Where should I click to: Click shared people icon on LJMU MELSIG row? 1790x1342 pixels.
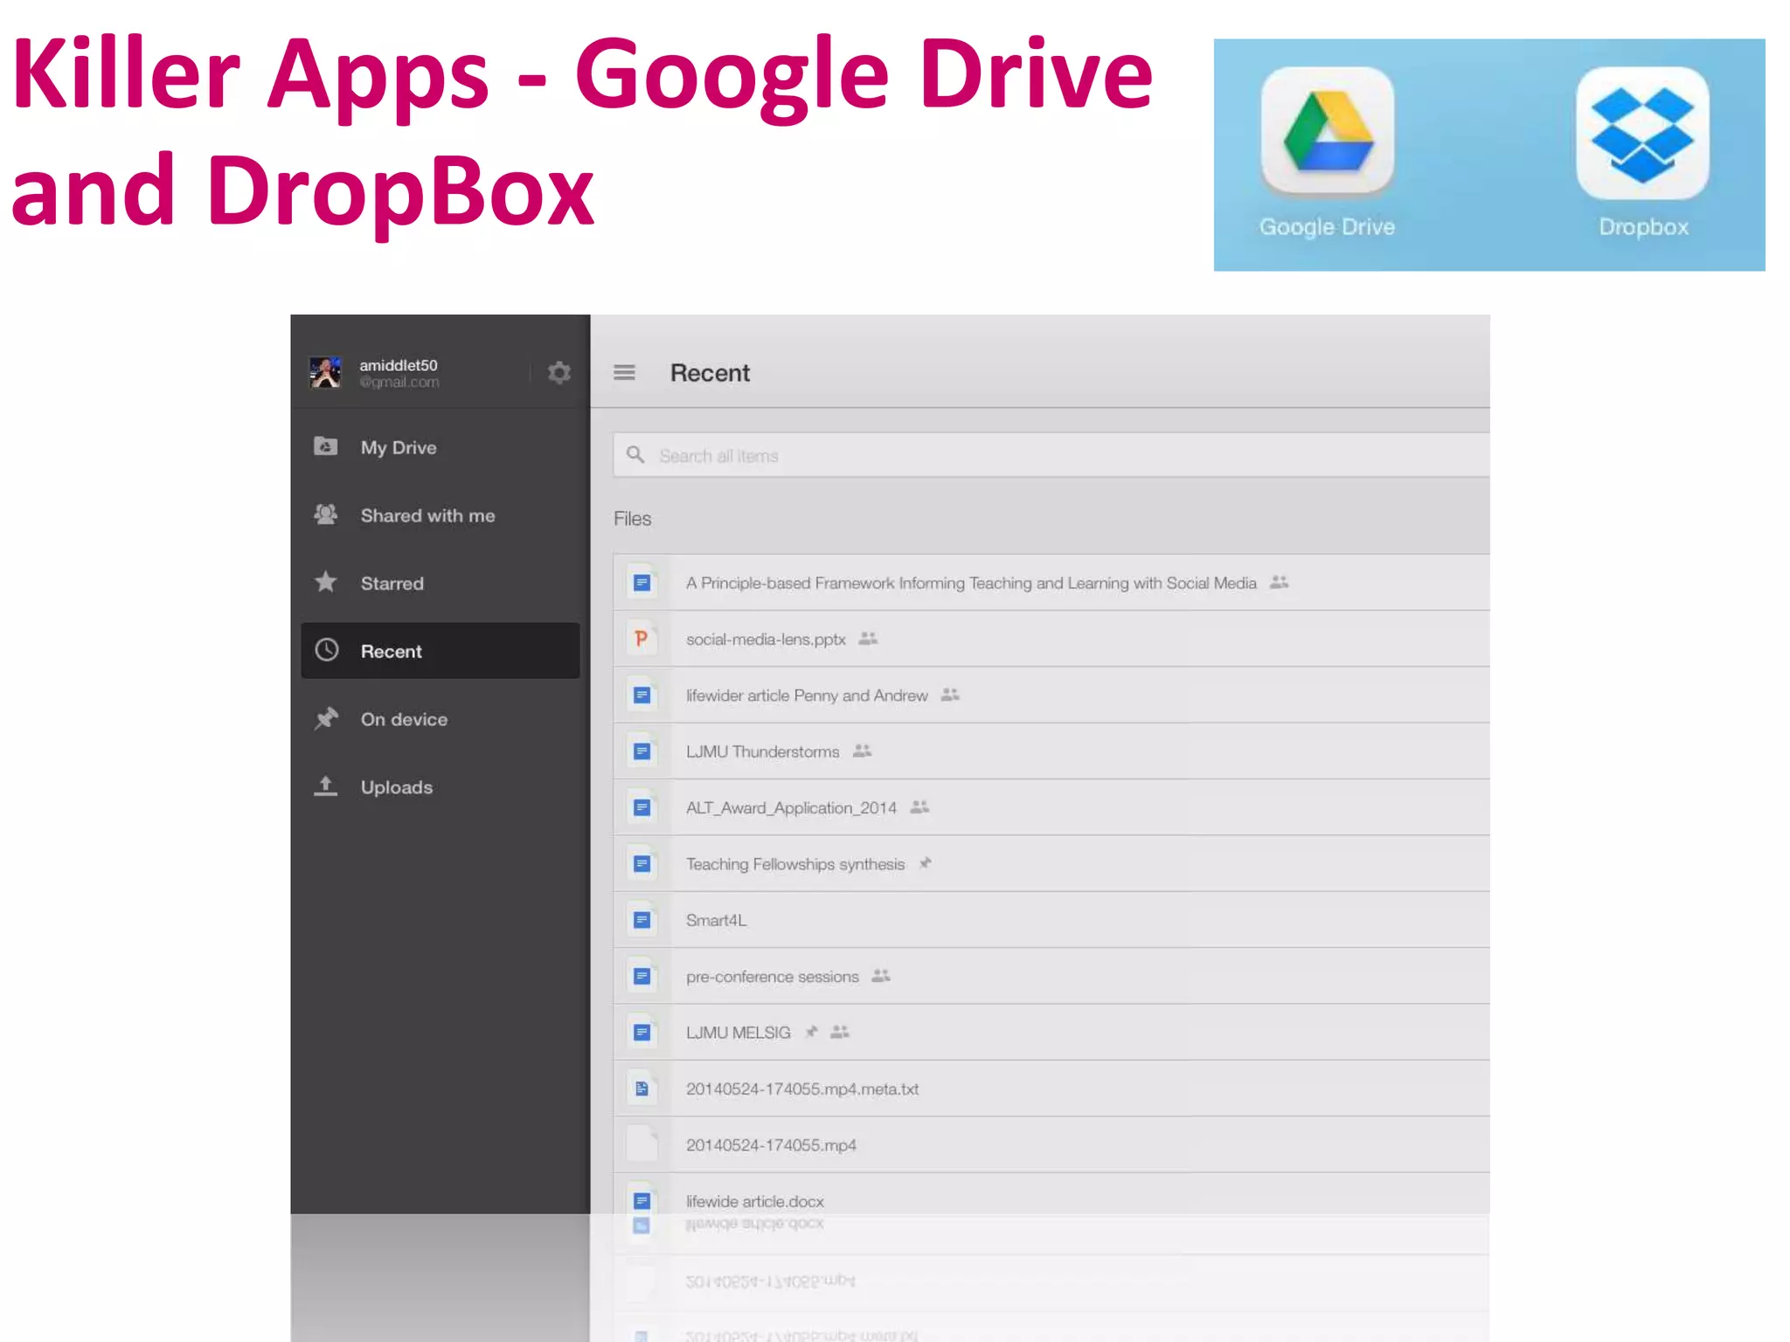tap(840, 1032)
